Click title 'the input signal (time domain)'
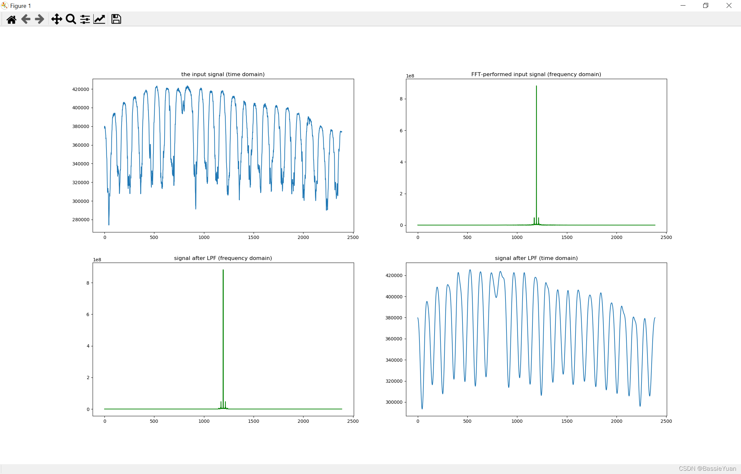This screenshot has height=474, width=741. pyautogui.click(x=223, y=74)
